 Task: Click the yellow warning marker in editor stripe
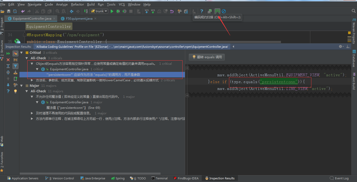(349, 33)
